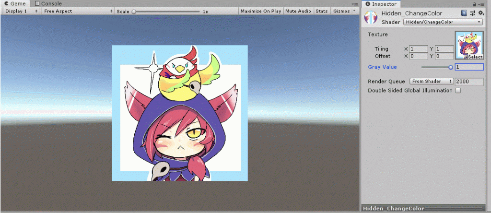Viewport: 491px width, 213px height.
Task: Click the Gray Value slider handle
Action: pos(451,67)
